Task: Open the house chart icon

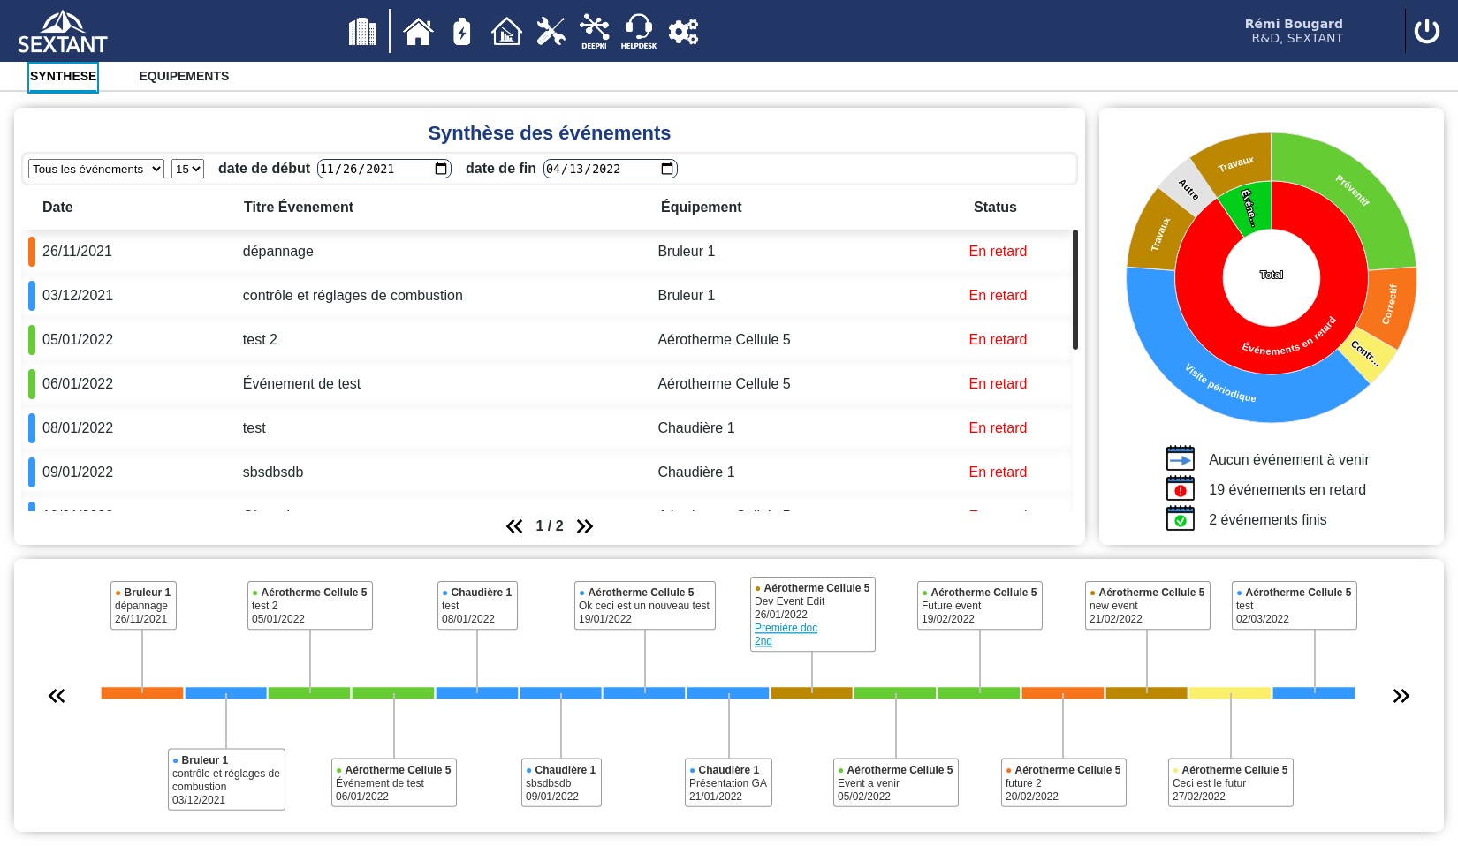Action: 506,32
